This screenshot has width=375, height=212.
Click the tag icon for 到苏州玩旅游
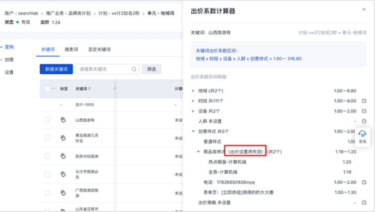point(63,156)
